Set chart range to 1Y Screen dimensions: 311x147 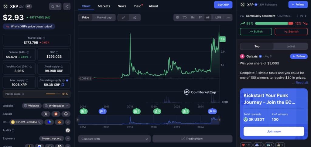coord(200,18)
